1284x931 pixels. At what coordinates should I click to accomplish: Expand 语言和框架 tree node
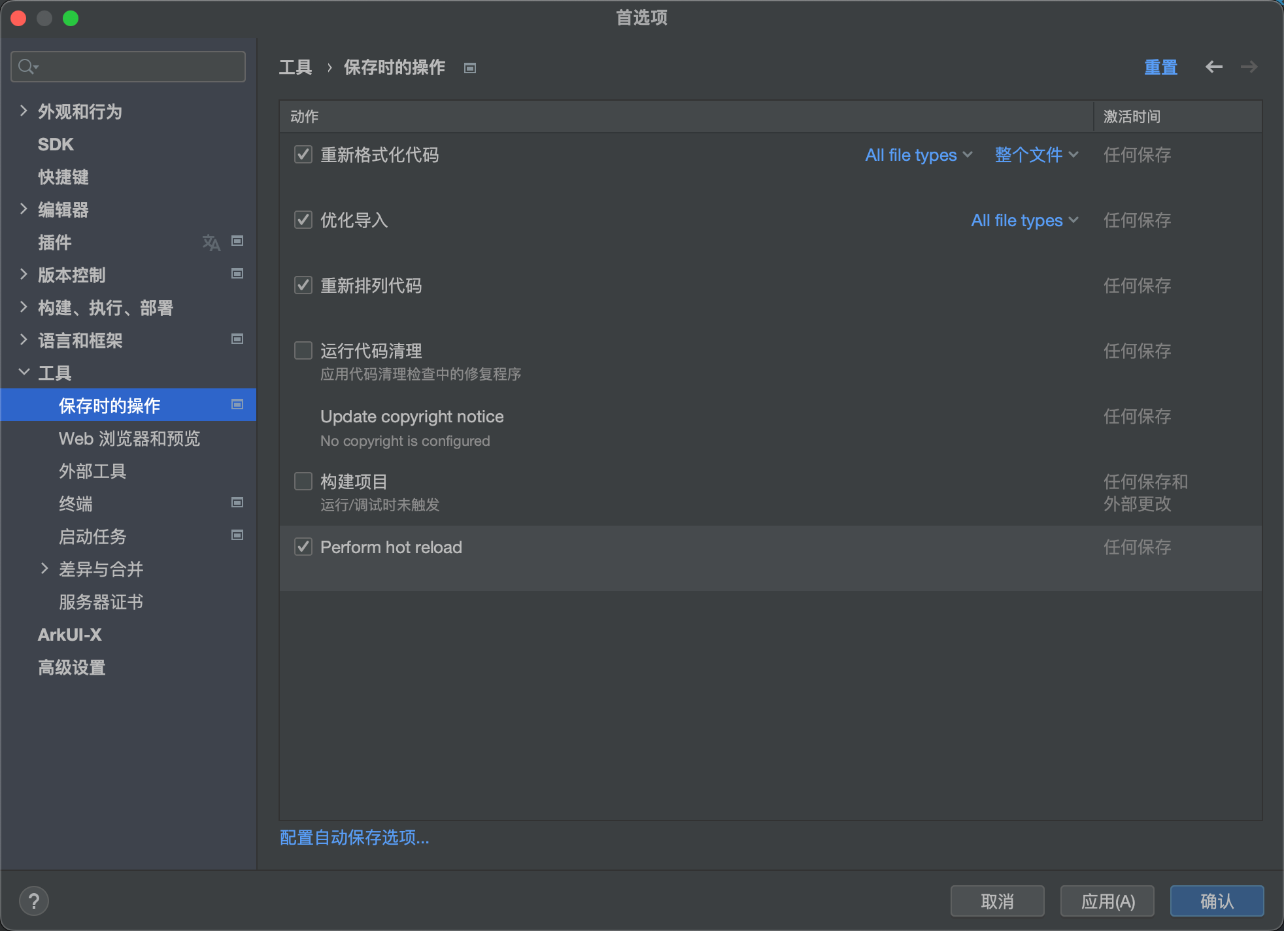point(24,340)
